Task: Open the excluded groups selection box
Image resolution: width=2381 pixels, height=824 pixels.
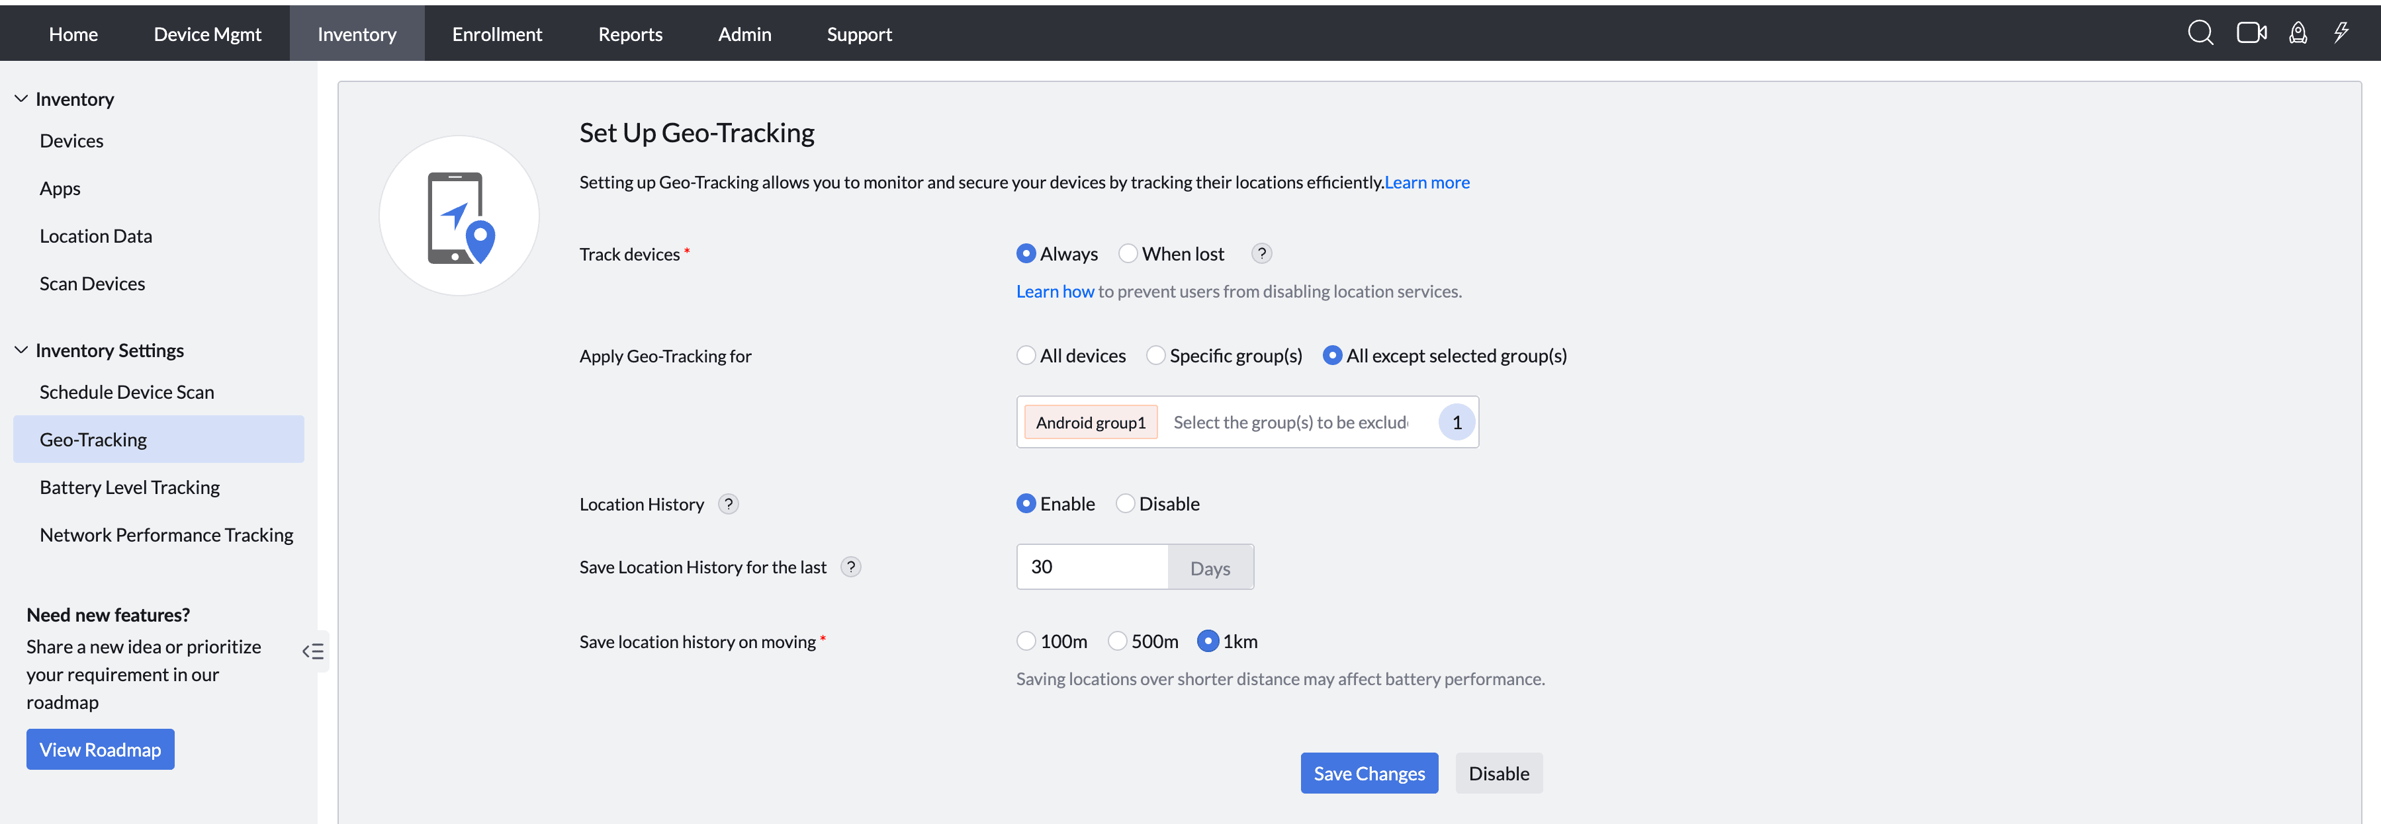Action: point(1290,422)
